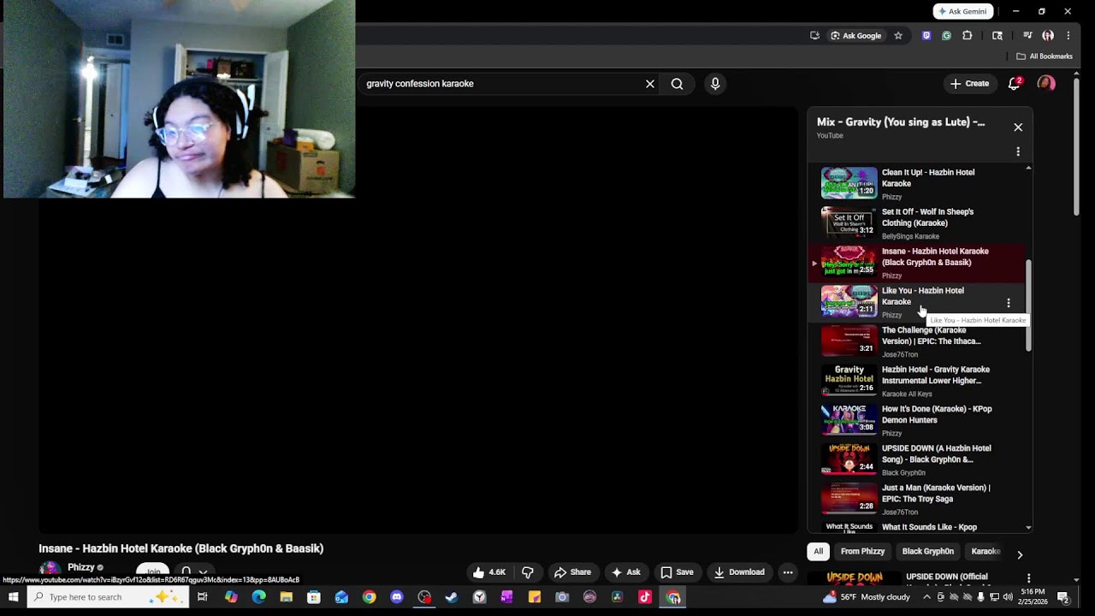Open All Bookmarks folder
The height and width of the screenshot is (616, 1095).
[x=1045, y=56]
